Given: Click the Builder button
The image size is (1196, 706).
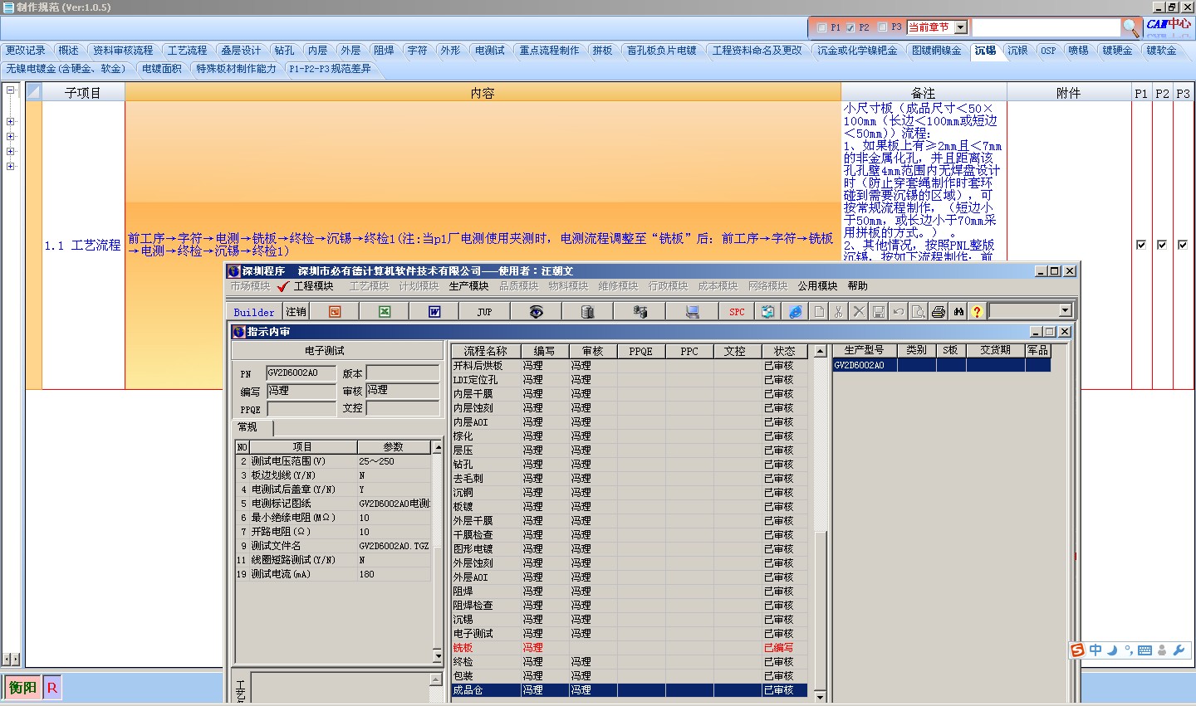Looking at the screenshot, I should (254, 312).
